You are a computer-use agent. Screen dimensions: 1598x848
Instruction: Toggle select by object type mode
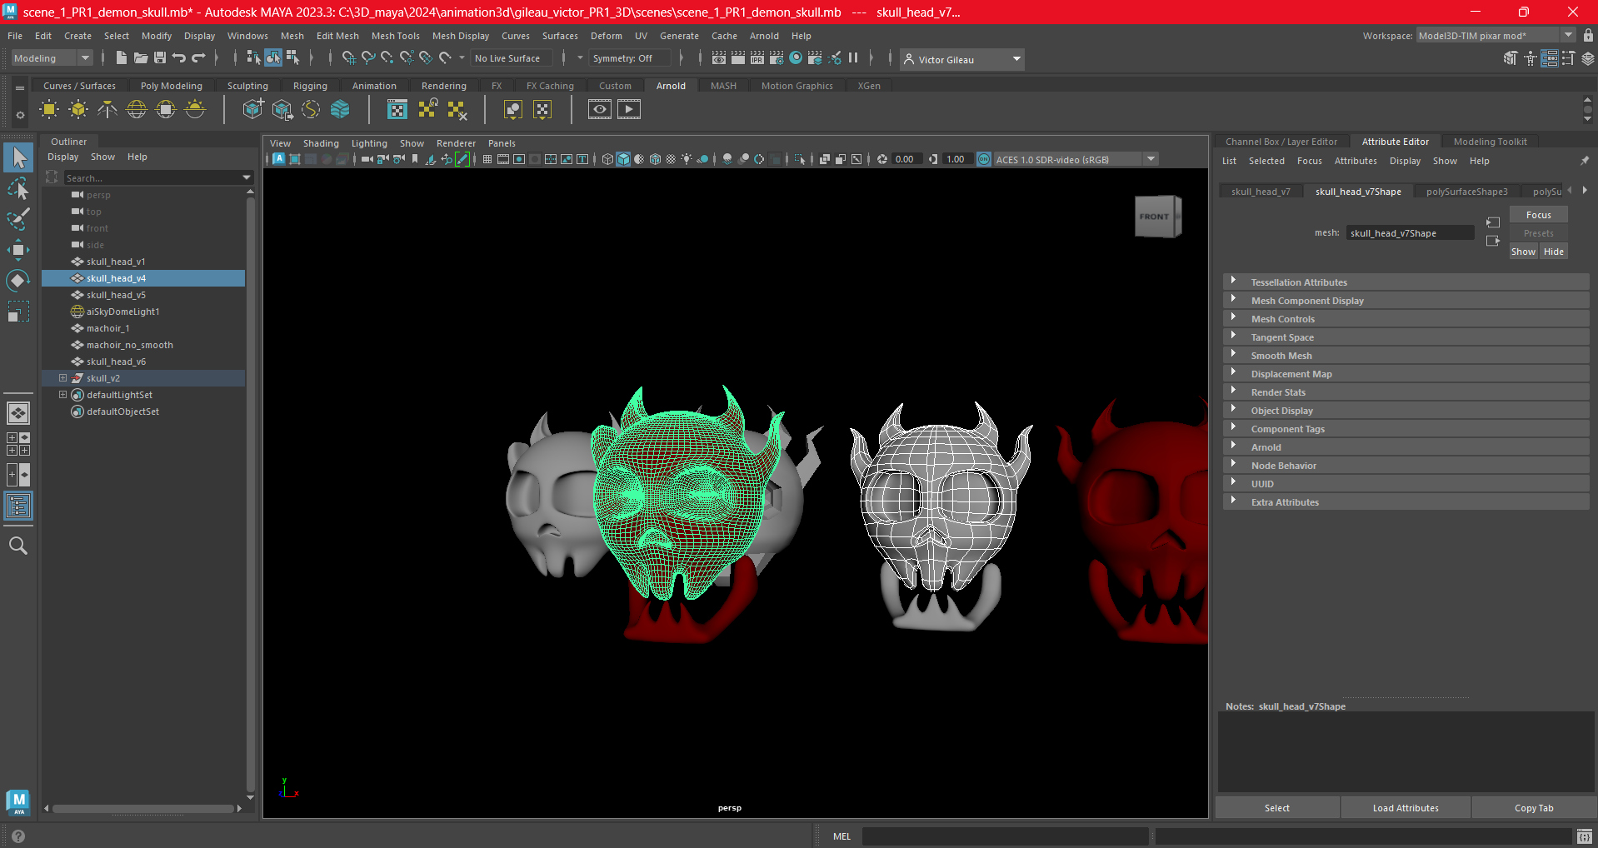pyautogui.click(x=273, y=57)
